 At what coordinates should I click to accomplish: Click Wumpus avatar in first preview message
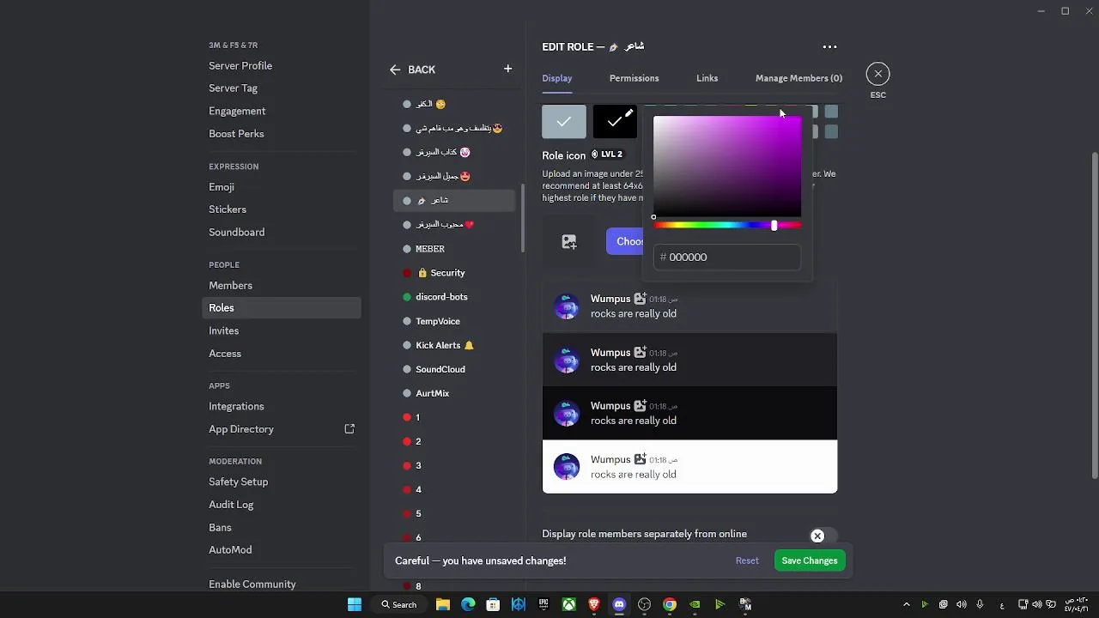point(567,306)
